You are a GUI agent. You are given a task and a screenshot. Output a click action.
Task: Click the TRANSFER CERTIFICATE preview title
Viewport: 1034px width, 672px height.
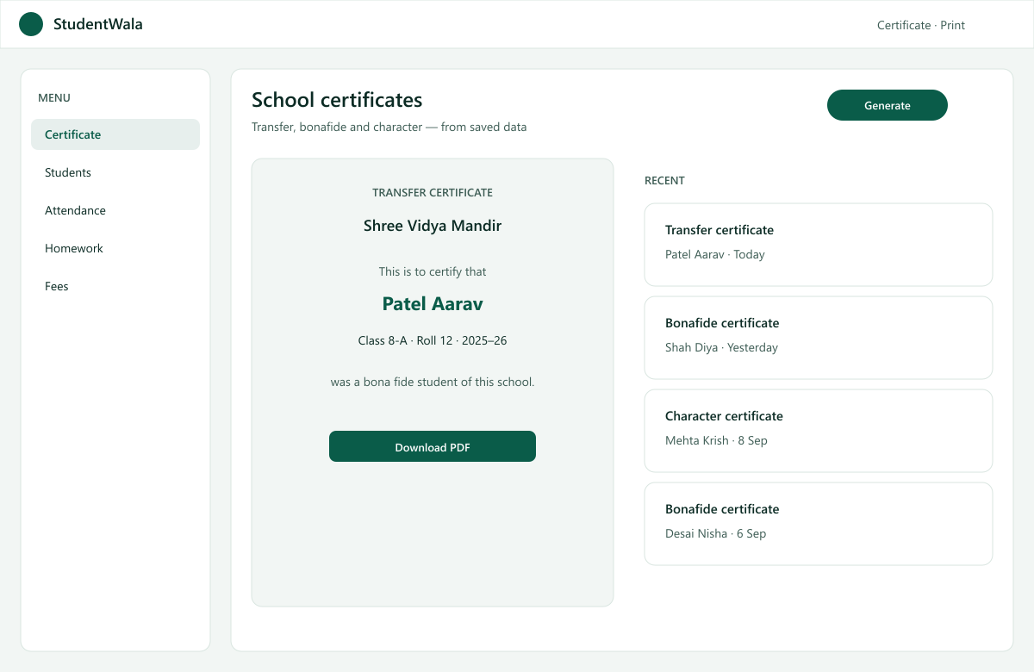pos(433,193)
